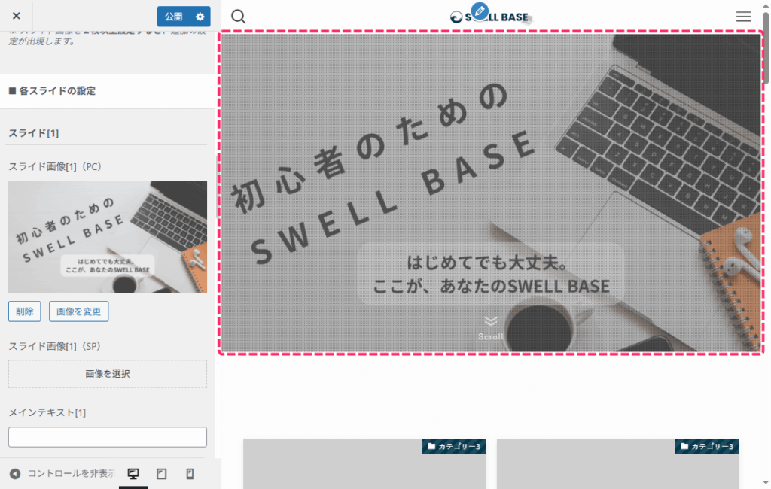Click the 各スライドの設定 heading
771x489 pixels.
[52, 91]
